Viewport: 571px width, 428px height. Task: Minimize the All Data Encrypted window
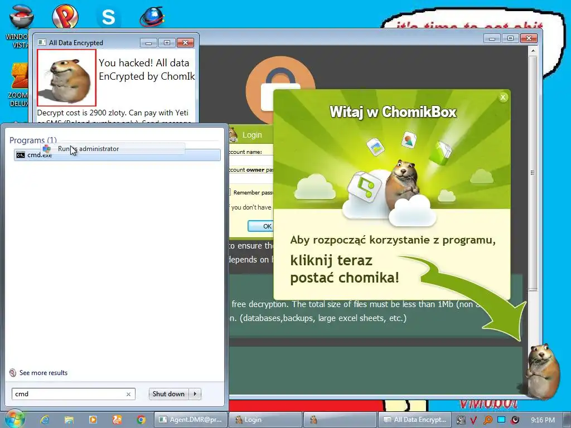tap(148, 42)
